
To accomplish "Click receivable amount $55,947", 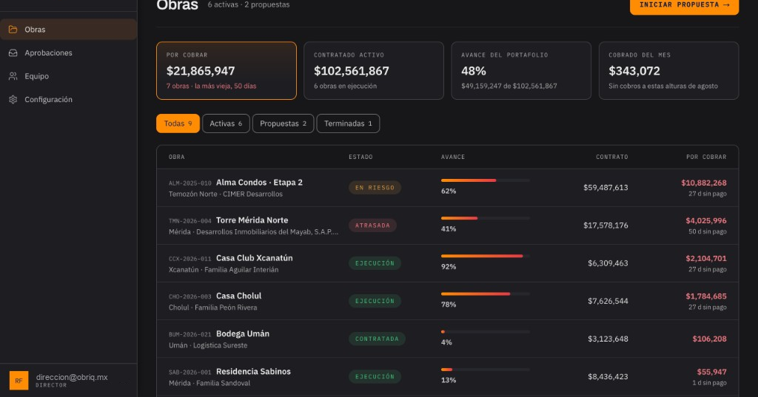I will click(x=711, y=372).
